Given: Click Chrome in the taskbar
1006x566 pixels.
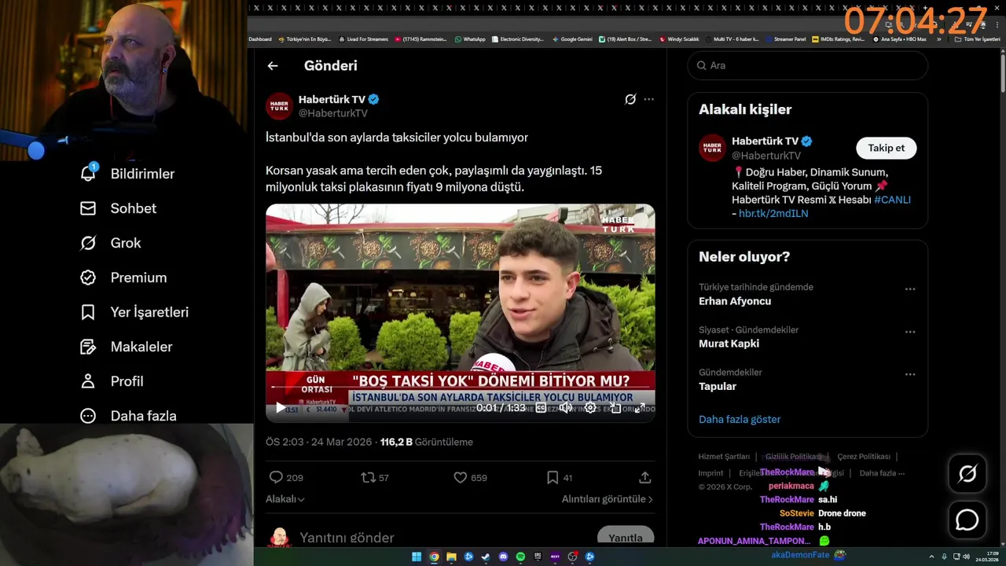Looking at the screenshot, I should pos(434,557).
